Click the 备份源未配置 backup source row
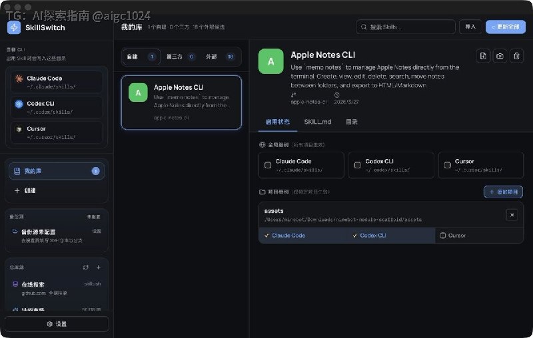Image resolution: width=533 pixels, height=338 pixels. click(x=57, y=236)
